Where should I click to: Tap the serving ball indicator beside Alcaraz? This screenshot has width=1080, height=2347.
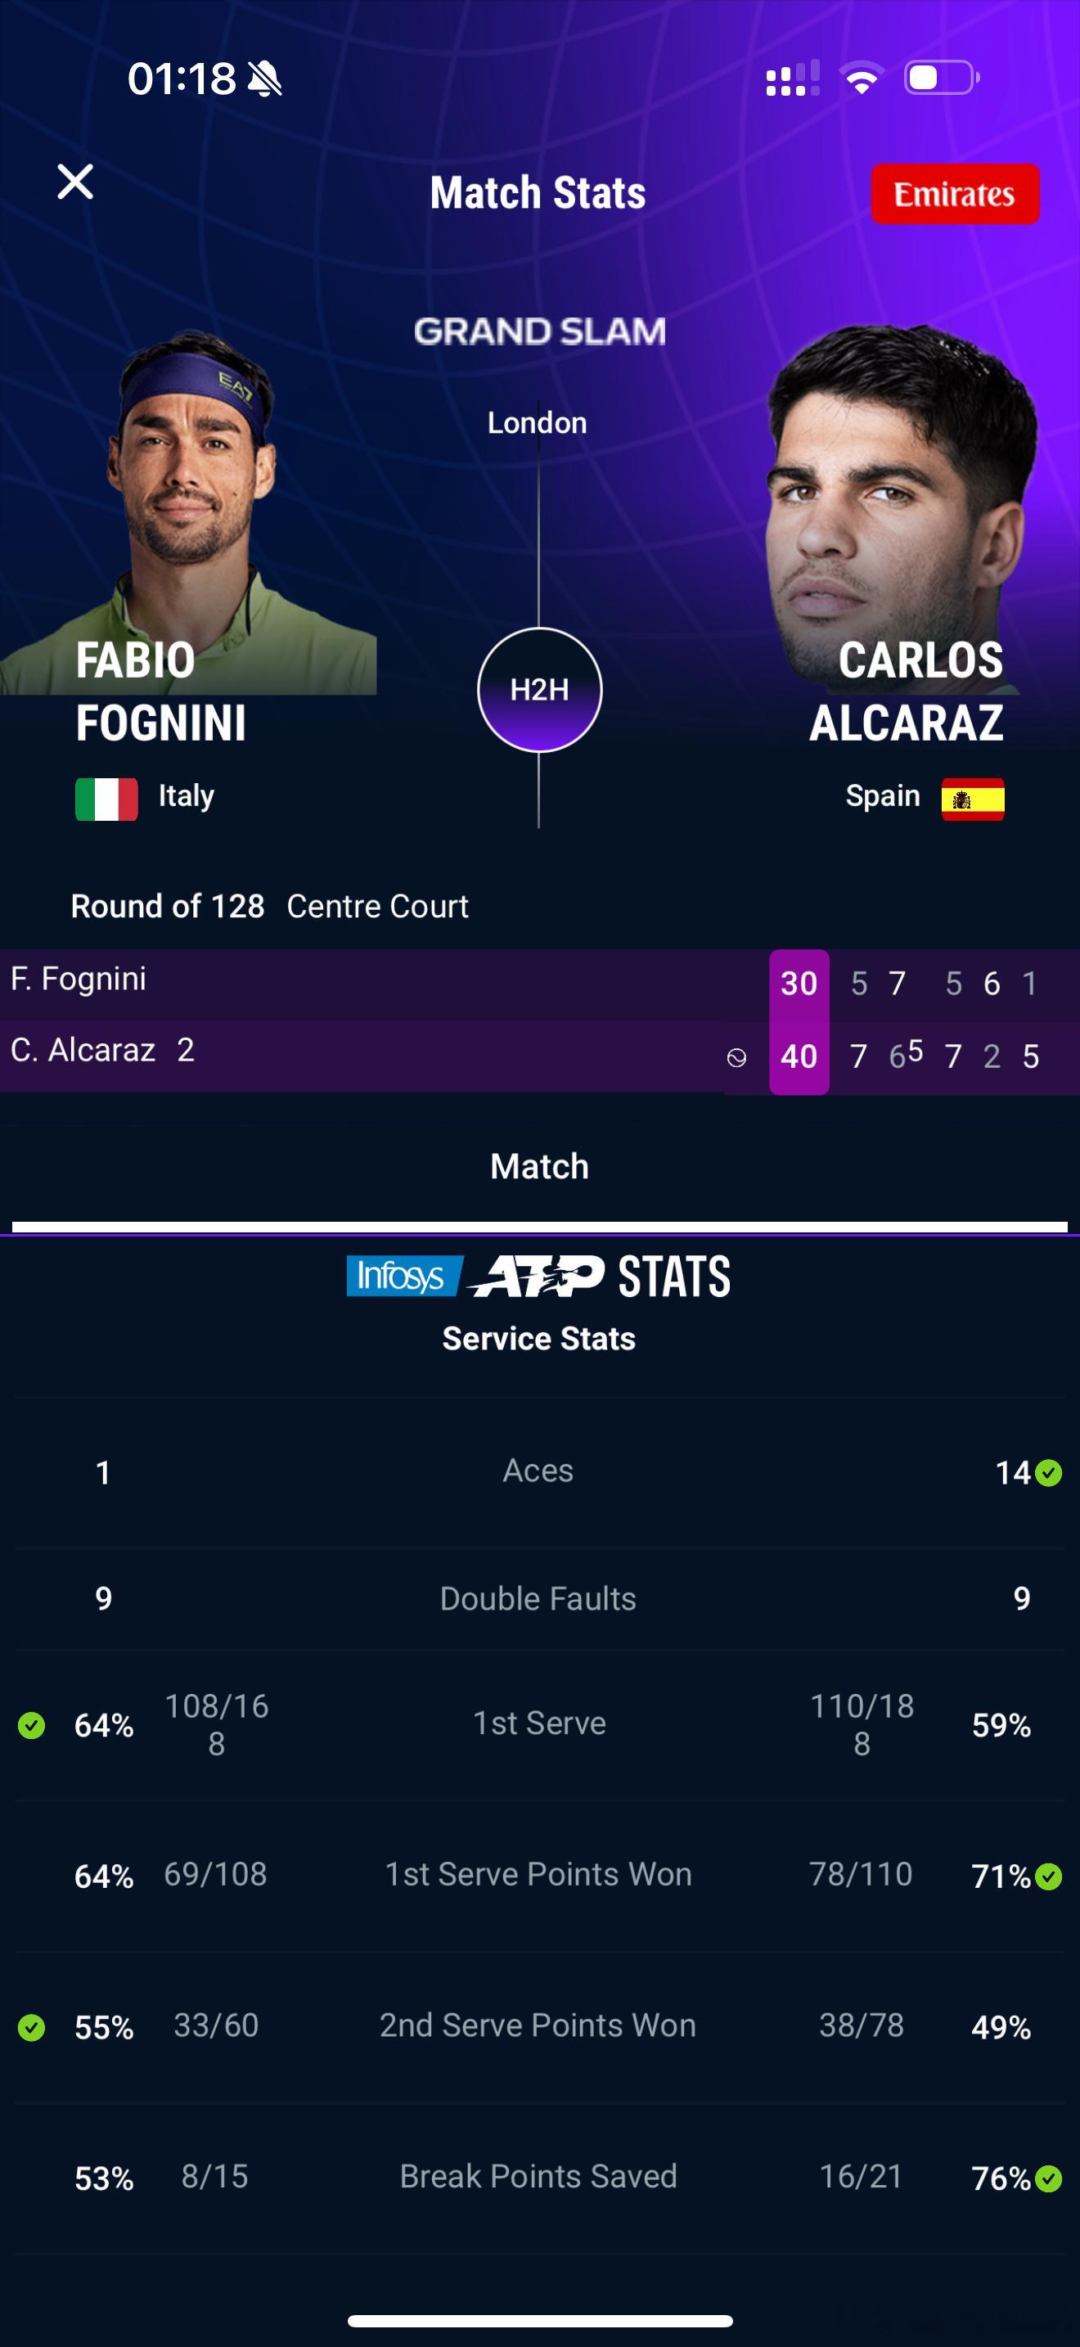(x=736, y=1056)
